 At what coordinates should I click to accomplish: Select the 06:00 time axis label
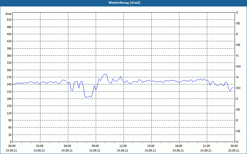point(67,146)
